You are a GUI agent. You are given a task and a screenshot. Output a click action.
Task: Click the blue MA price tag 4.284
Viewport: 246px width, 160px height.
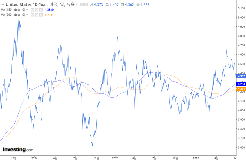241,84
